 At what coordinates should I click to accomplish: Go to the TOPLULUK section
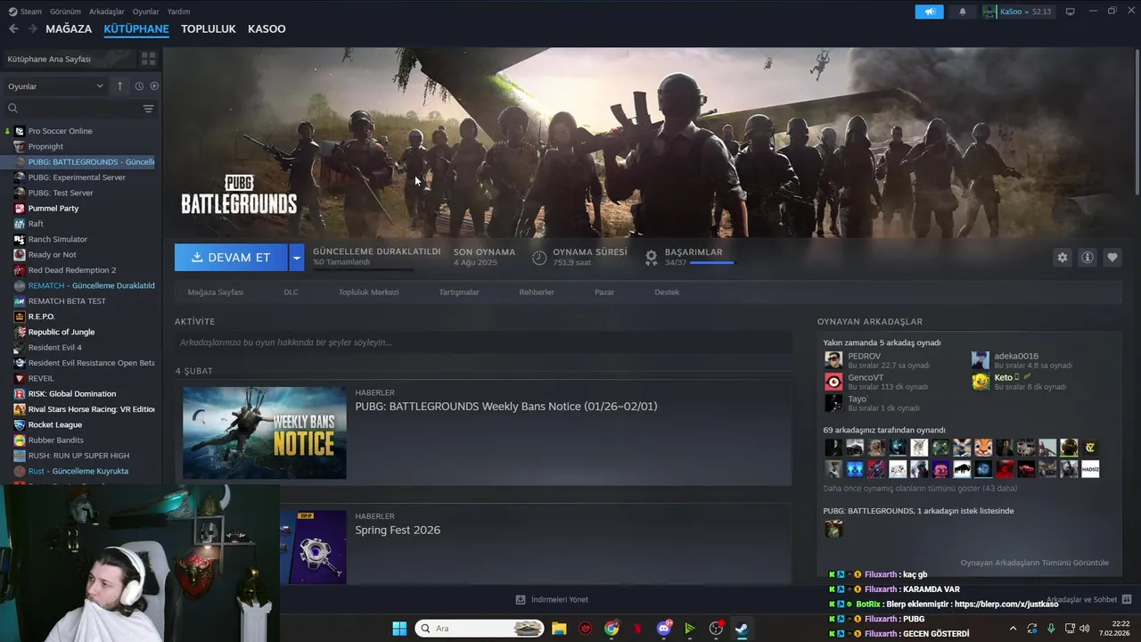pyautogui.click(x=209, y=29)
